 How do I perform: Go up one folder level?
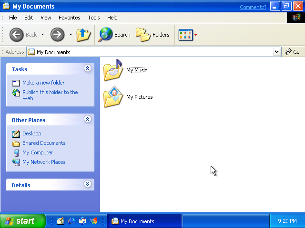pyautogui.click(x=83, y=35)
